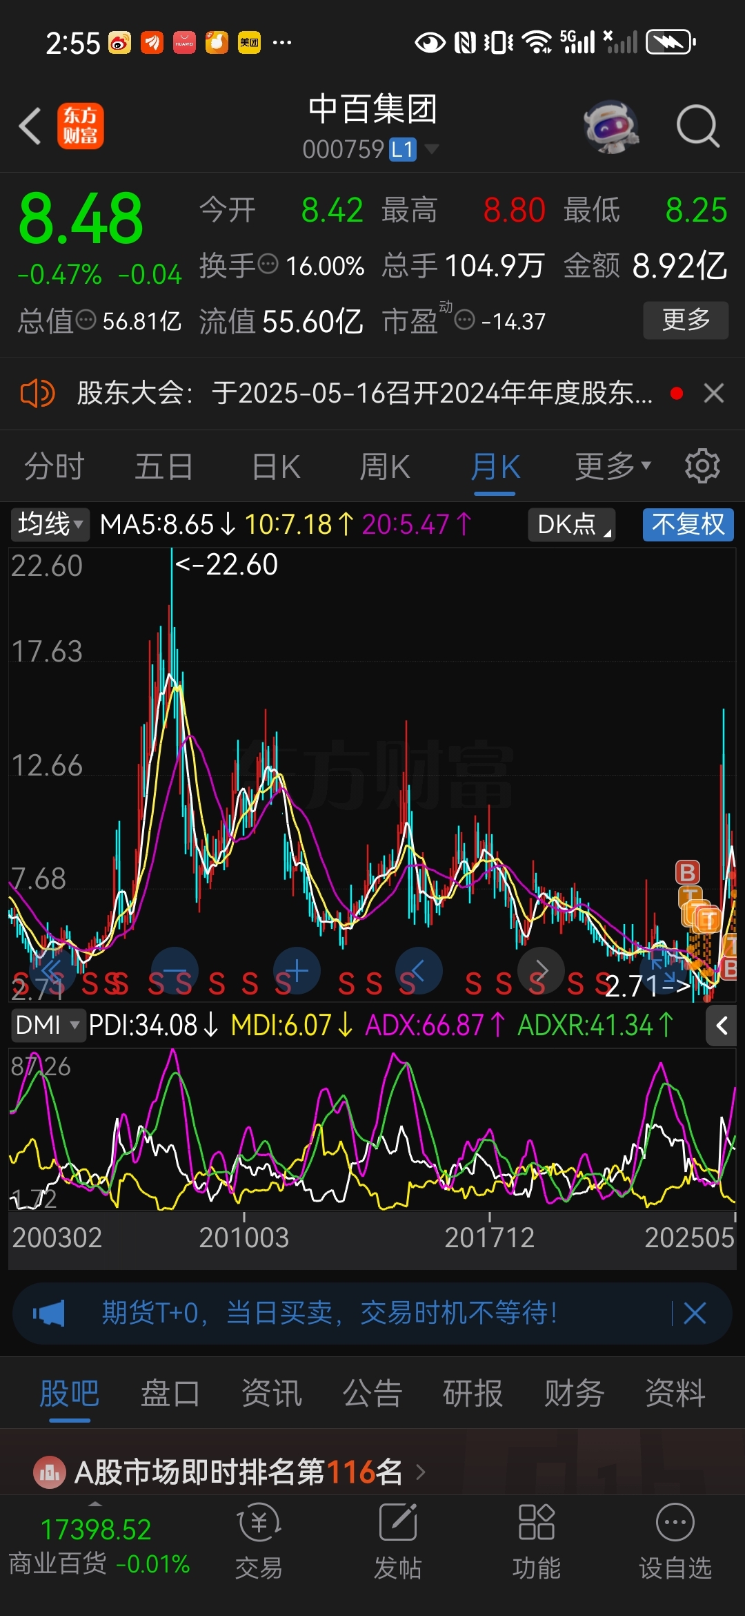Jump chart to earliest with double-left arrow

click(52, 970)
